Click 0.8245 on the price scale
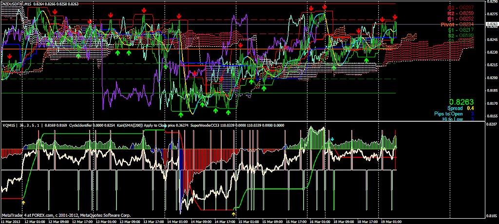This screenshot has height=224, width=499. (492, 40)
